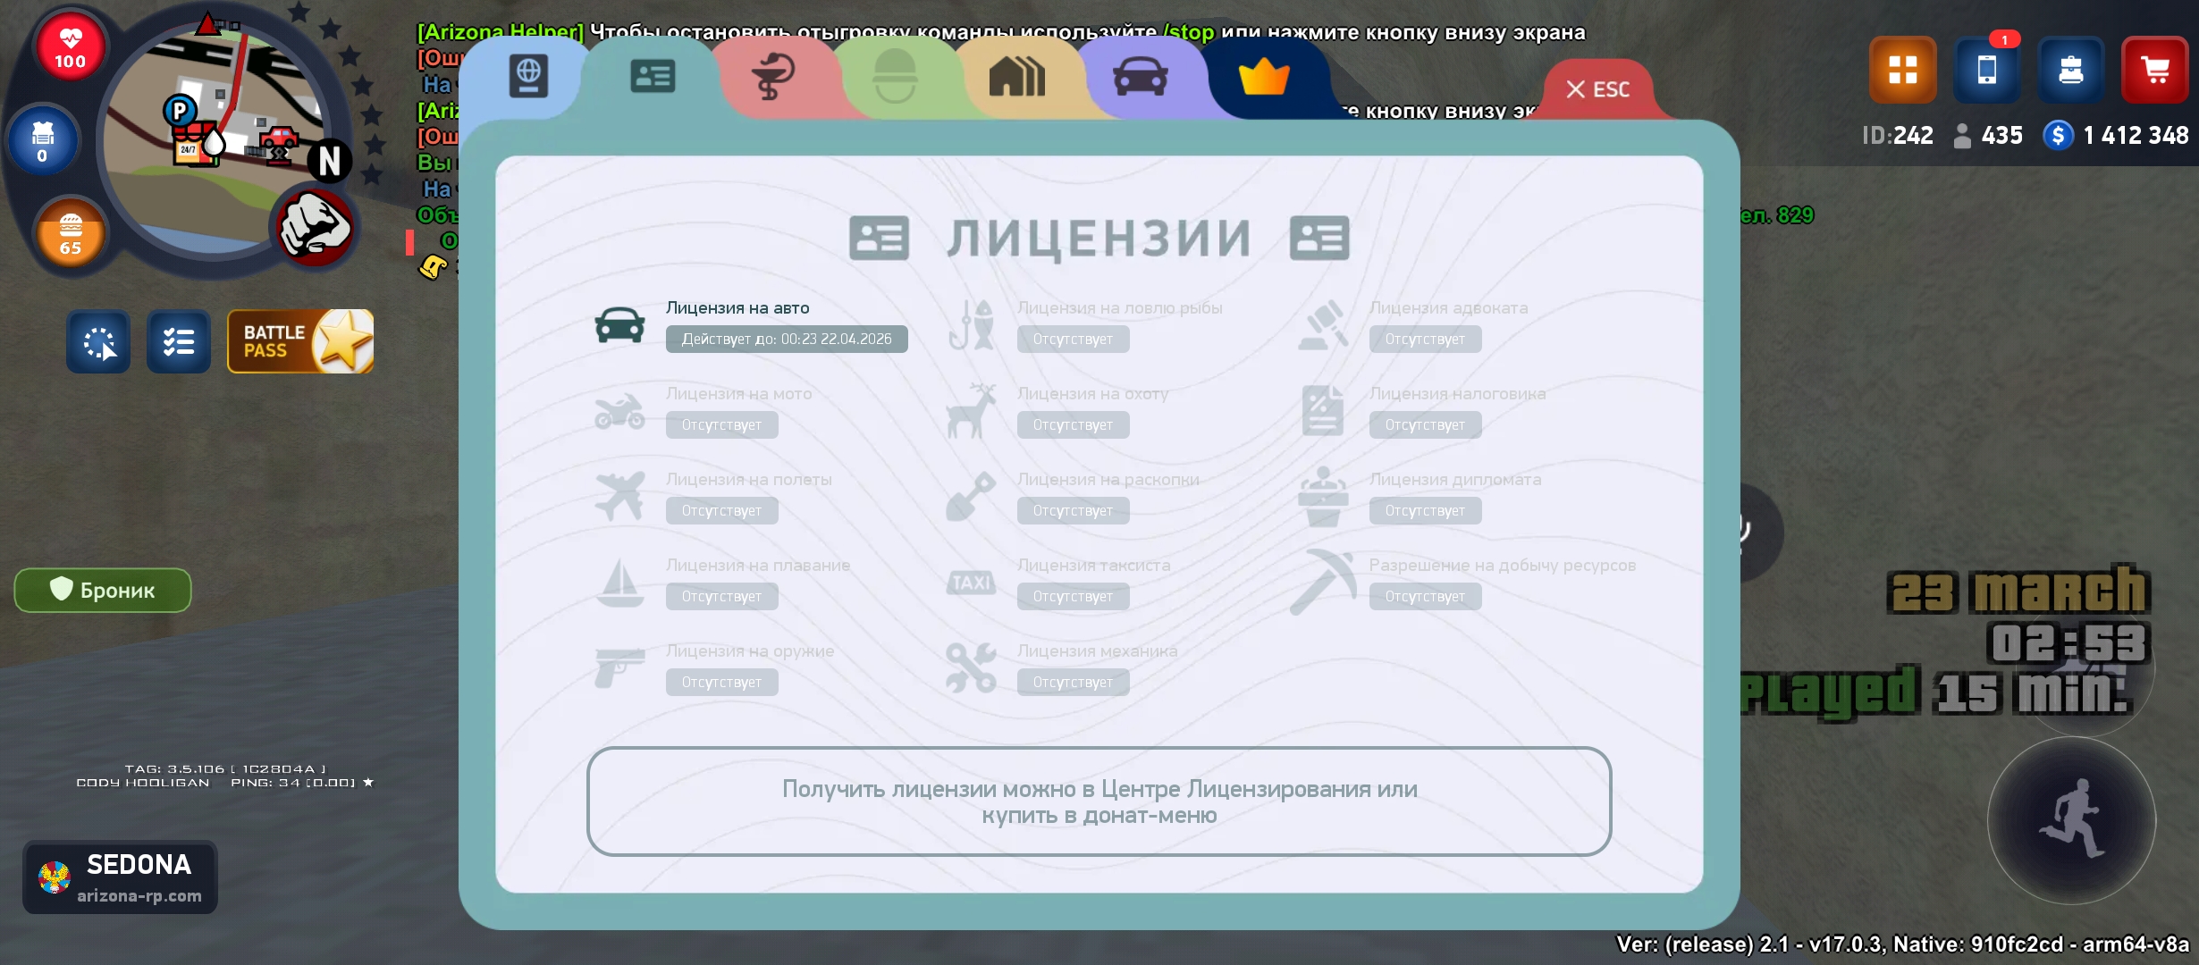The image size is (2199, 965).
Task: Open the red shopping cart store
Action: click(x=2154, y=70)
